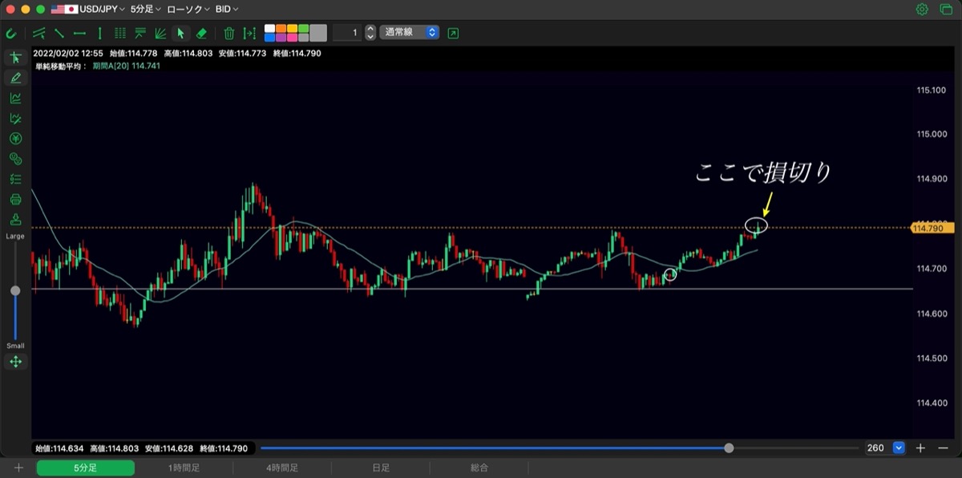This screenshot has height=478, width=962.
Task: Switch to the 1時間足 tab
Action: click(x=184, y=468)
